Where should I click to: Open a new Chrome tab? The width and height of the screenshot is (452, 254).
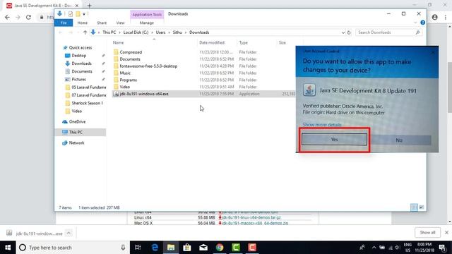pyautogui.click(x=90, y=6)
